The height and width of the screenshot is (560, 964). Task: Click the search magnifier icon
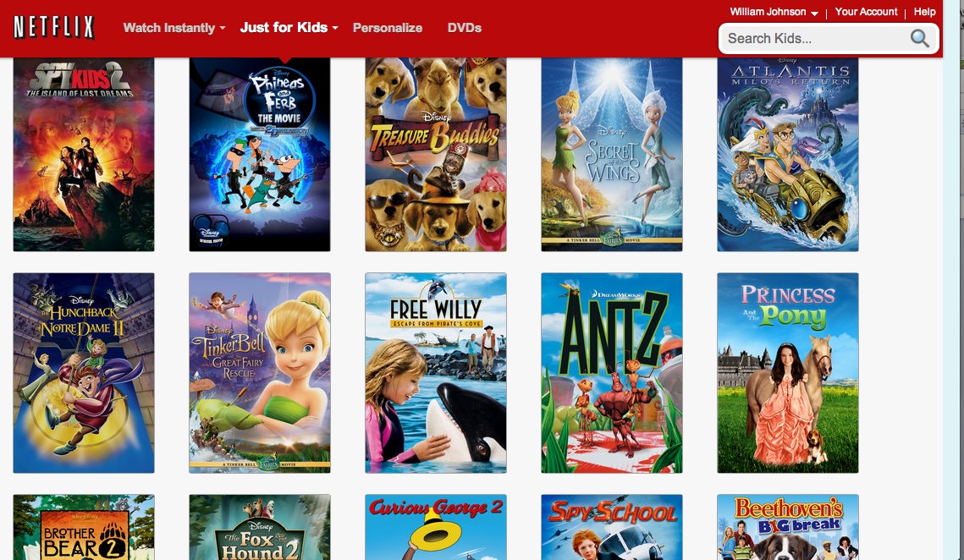coord(920,38)
